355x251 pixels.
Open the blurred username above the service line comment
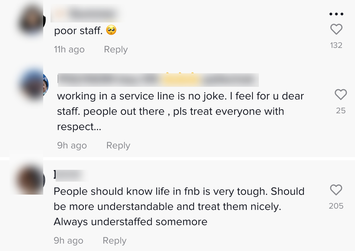[158, 79]
